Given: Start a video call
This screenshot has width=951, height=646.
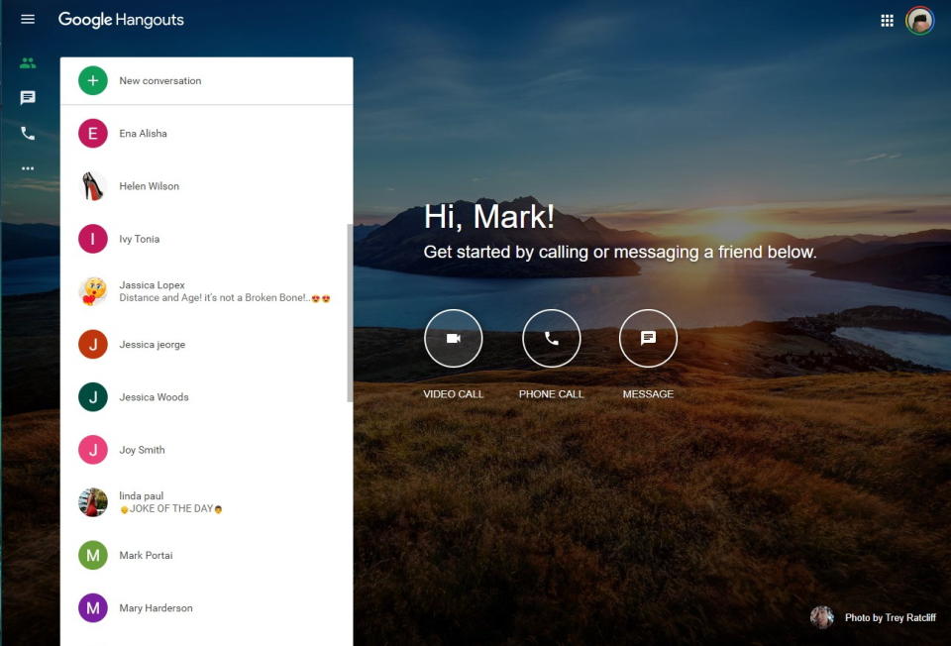Looking at the screenshot, I should [453, 338].
